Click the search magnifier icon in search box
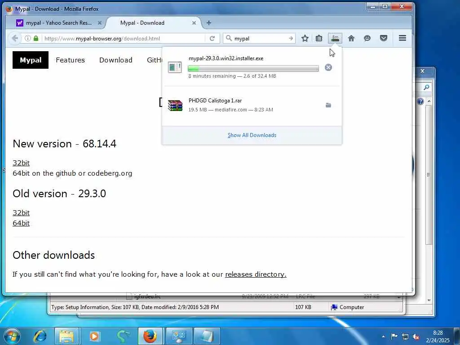The width and height of the screenshot is (460, 345). (x=229, y=38)
